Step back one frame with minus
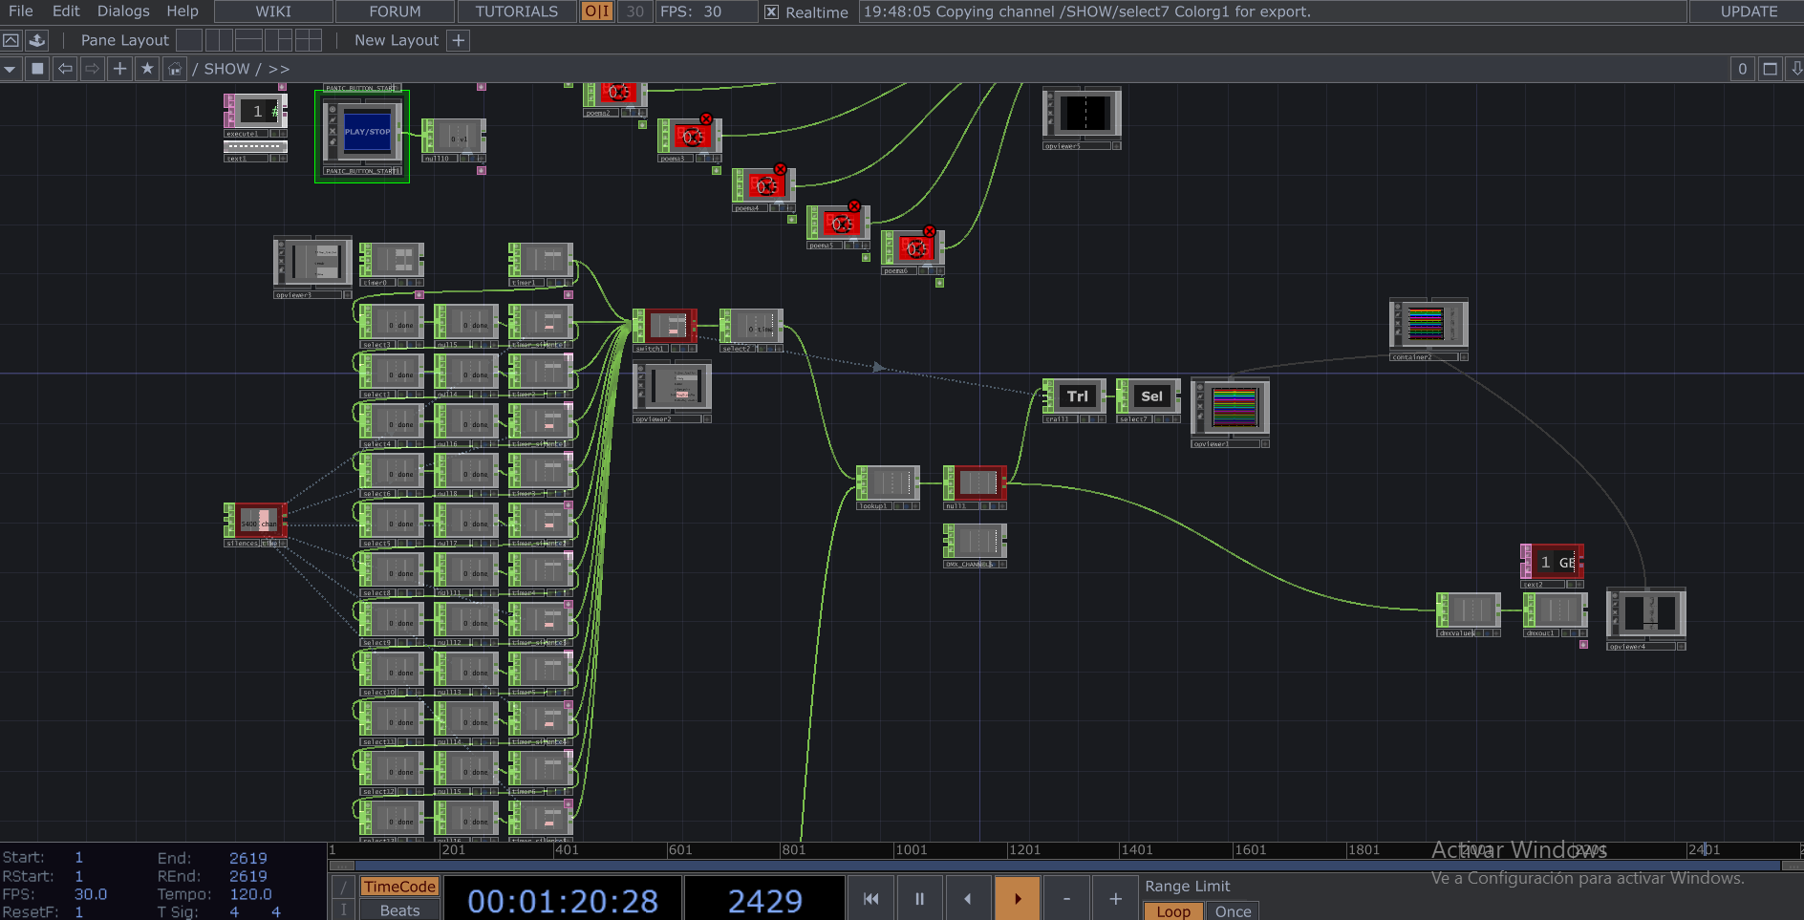 click(1066, 899)
